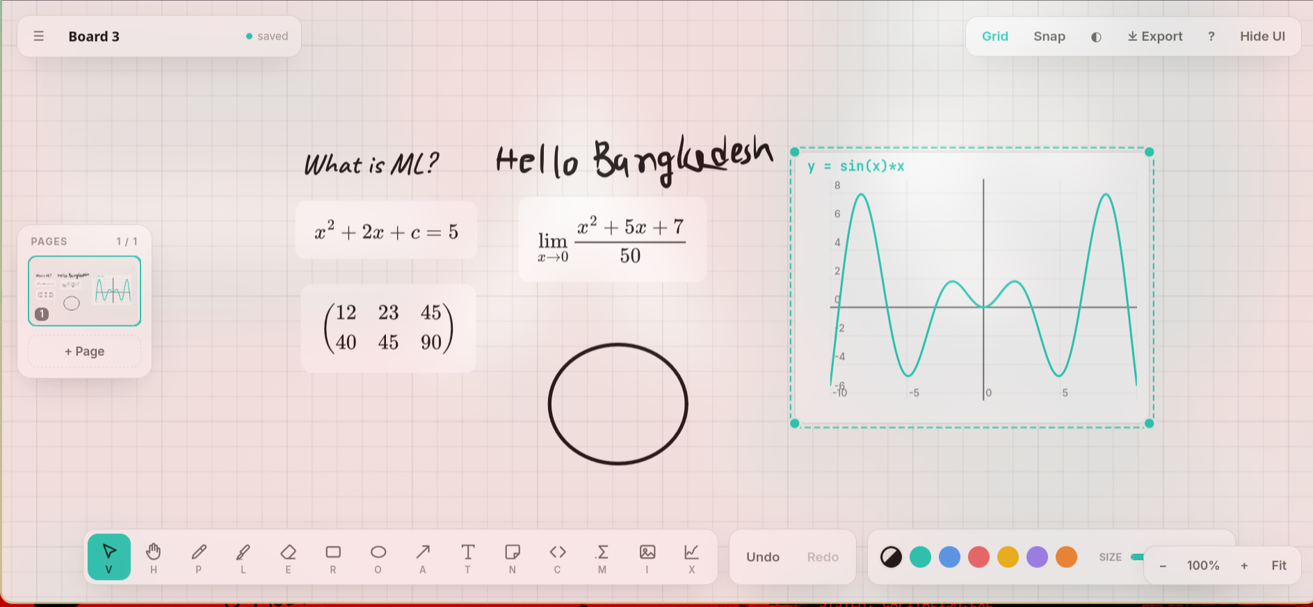Select the matrix formula block
The width and height of the screenshot is (1313, 607).
[388, 328]
